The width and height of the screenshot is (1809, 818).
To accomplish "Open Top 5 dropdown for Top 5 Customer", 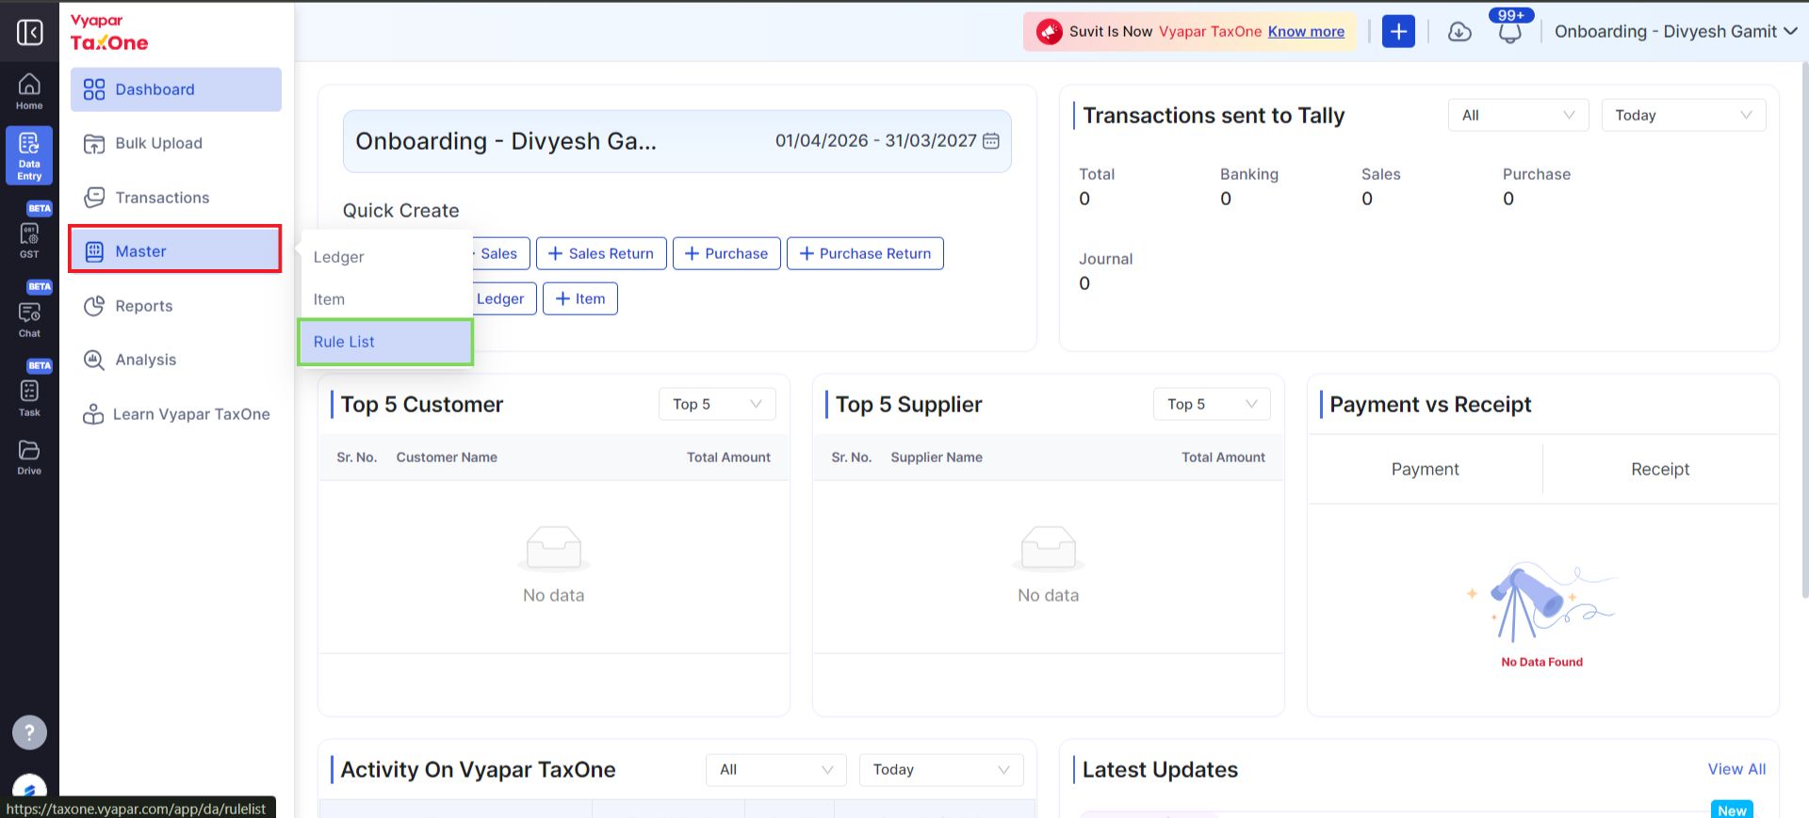I will [717, 404].
